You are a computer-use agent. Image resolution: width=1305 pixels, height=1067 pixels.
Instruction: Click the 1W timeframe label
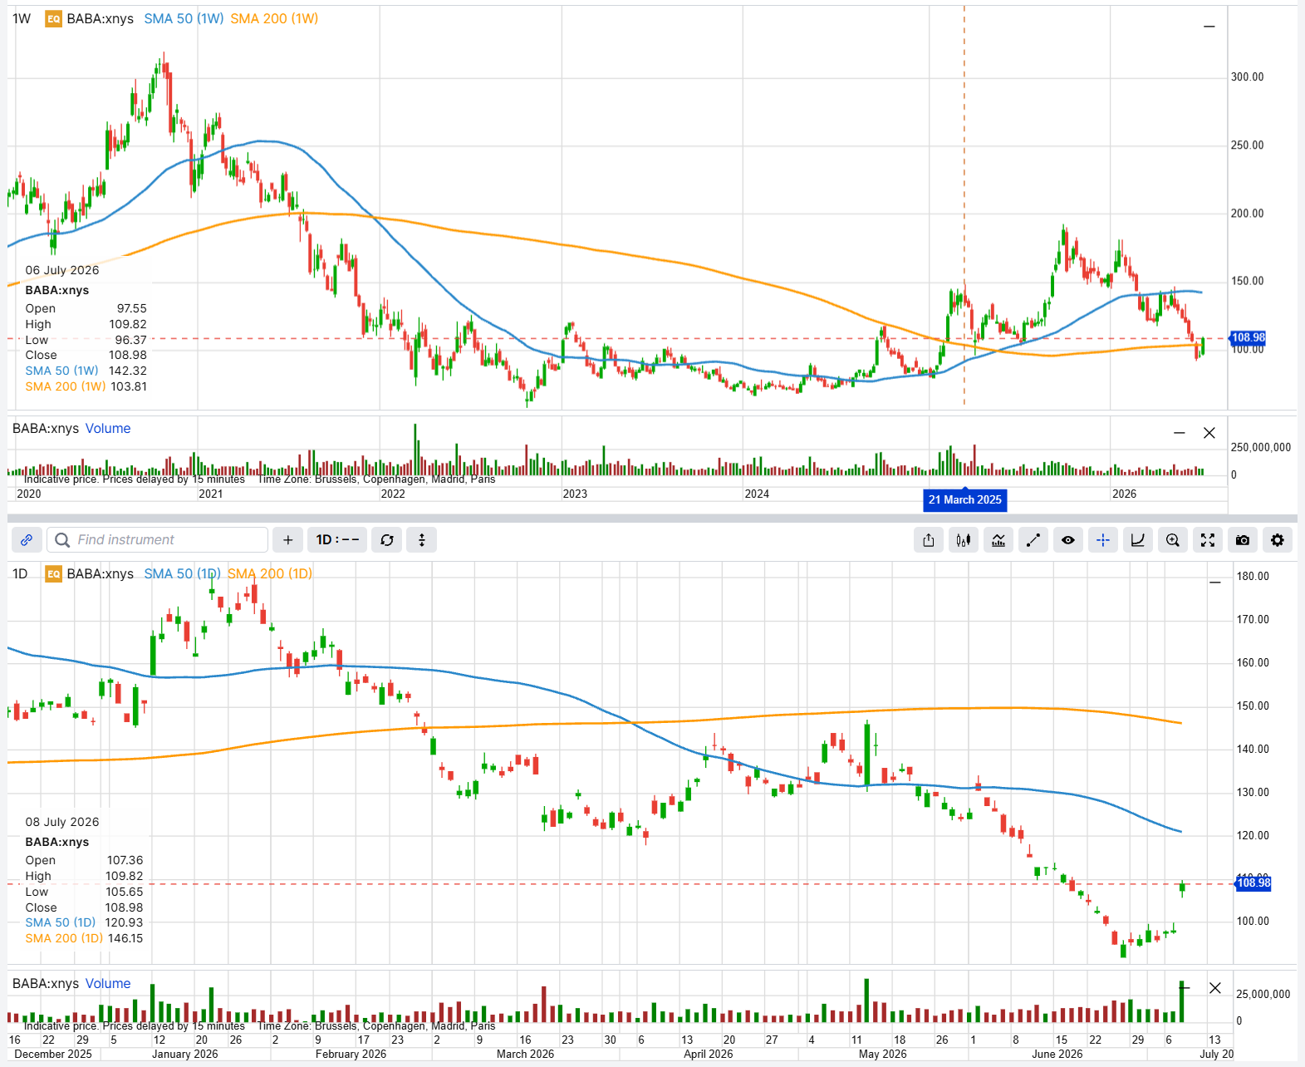22,18
